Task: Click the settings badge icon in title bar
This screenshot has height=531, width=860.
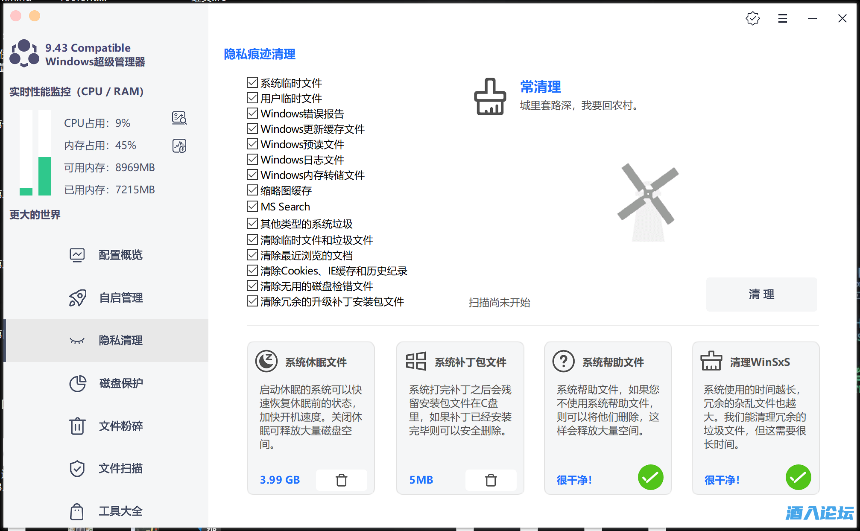Action: pos(753,18)
